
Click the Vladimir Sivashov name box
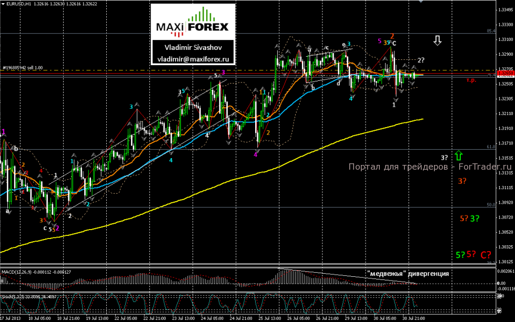click(193, 48)
